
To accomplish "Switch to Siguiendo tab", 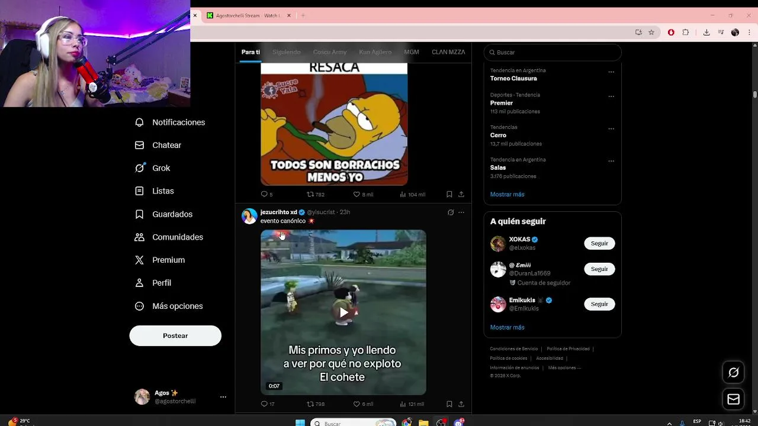I will [x=287, y=52].
